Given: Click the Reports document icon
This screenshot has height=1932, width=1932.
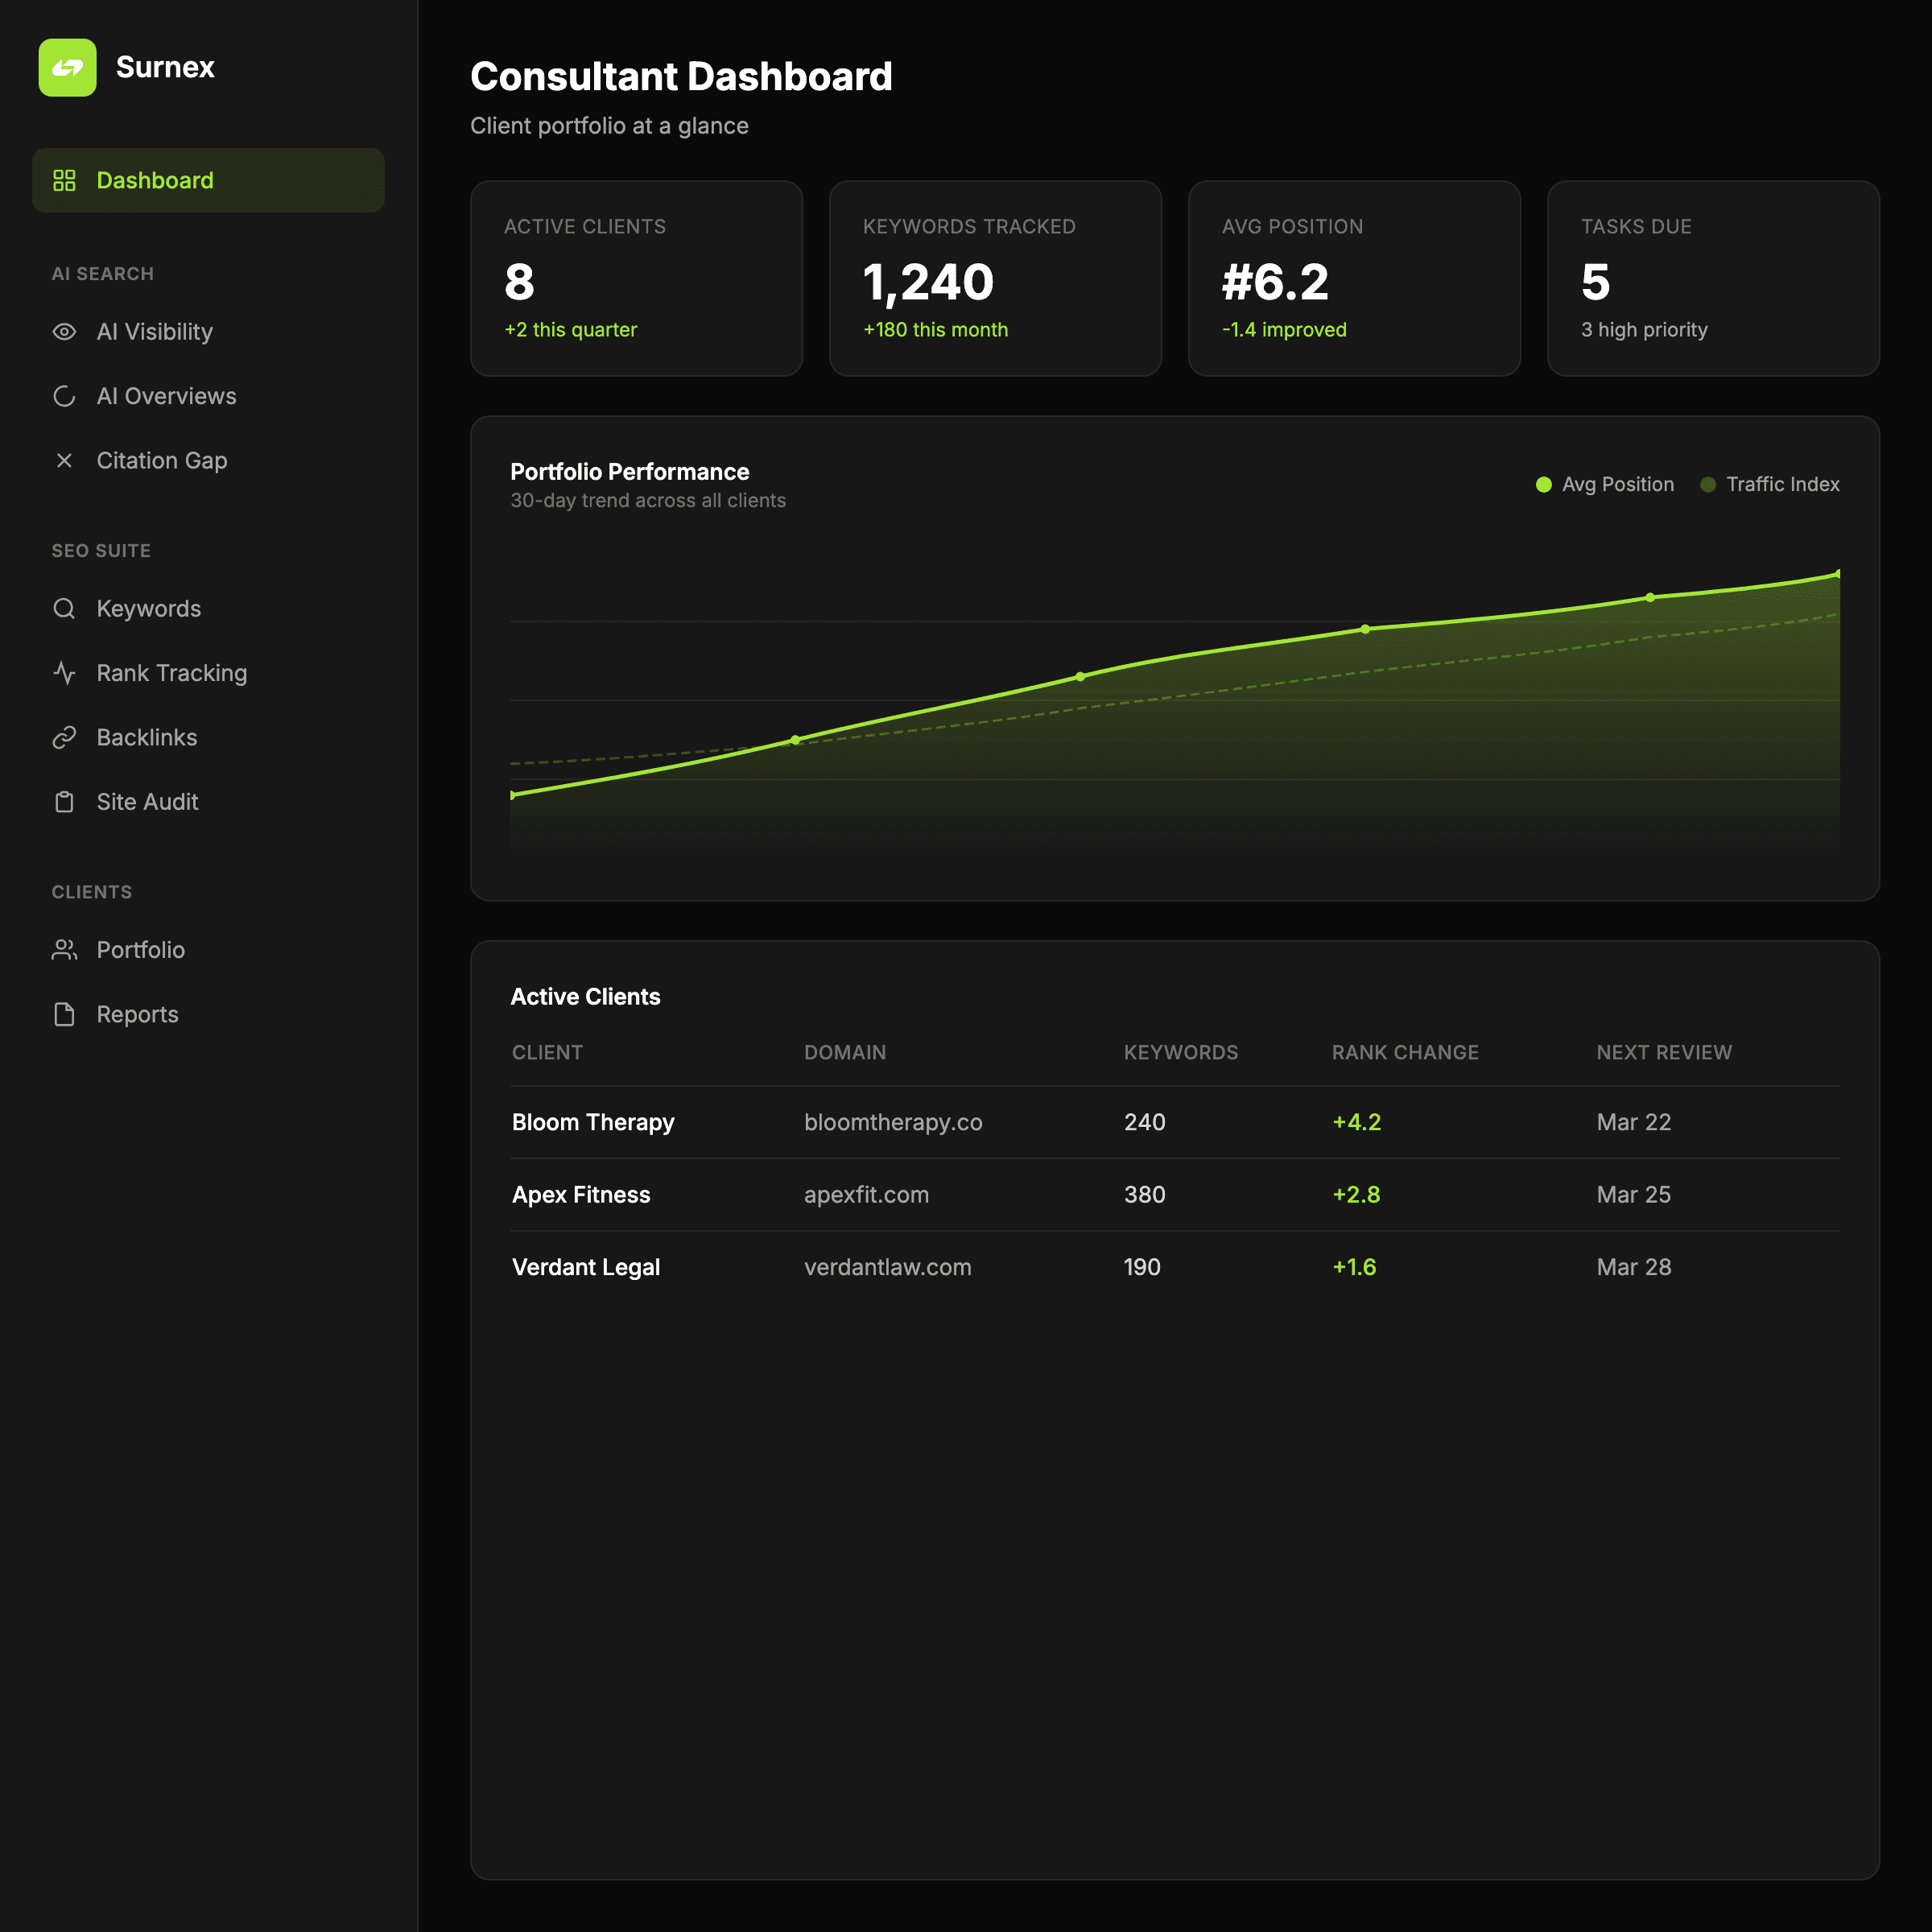Looking at the screenshot, I should [x=64, y=1014].
